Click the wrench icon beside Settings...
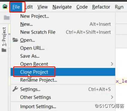Image resolution: width=127 pixels, height=111 pixels. (15, 89)
